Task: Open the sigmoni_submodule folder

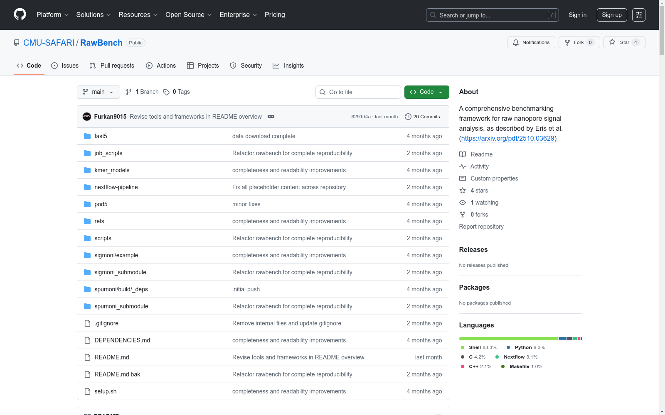Action: pyautogui.click(x=121, y=272)
